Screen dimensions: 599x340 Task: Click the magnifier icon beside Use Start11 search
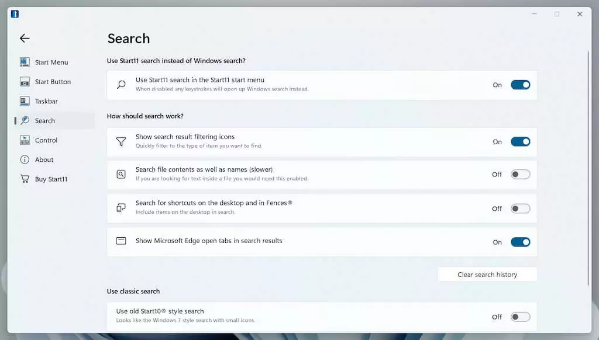(x=121, y=85)
